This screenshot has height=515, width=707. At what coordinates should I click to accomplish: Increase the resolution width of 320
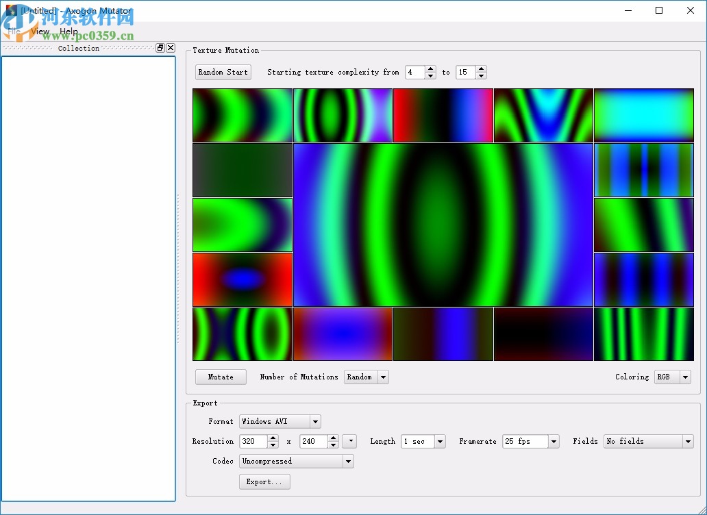pyautogui.click(x=273, y=438)
